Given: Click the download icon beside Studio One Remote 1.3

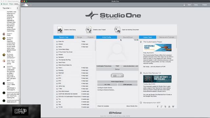Looking at the screenshot, I should click(x=141, y=73).
